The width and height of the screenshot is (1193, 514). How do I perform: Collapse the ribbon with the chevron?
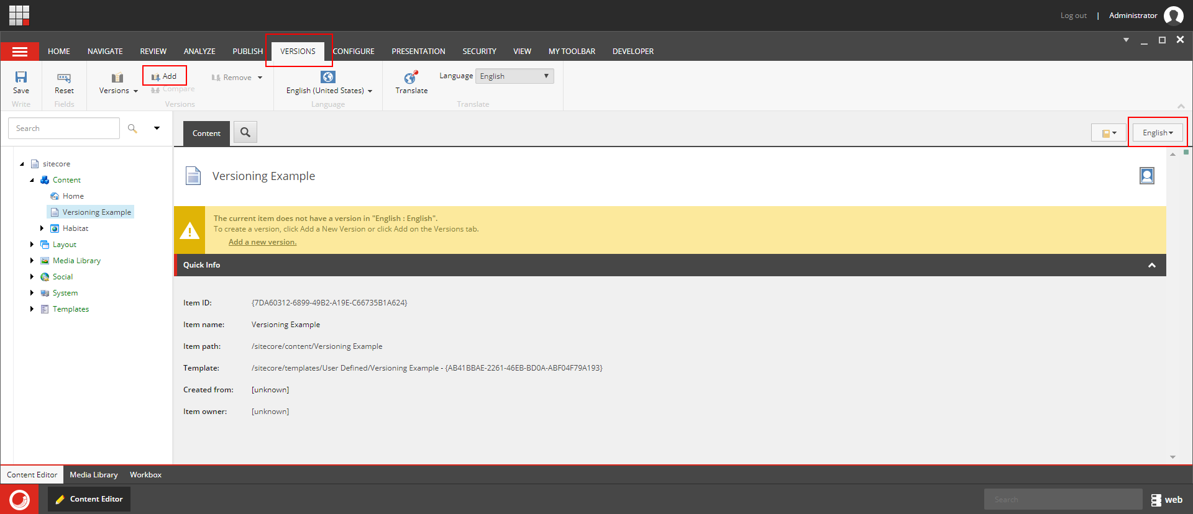[1181, 106]
